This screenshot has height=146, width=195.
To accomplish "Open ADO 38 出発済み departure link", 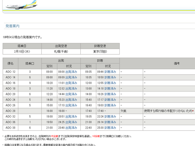I will click(71, 128).
